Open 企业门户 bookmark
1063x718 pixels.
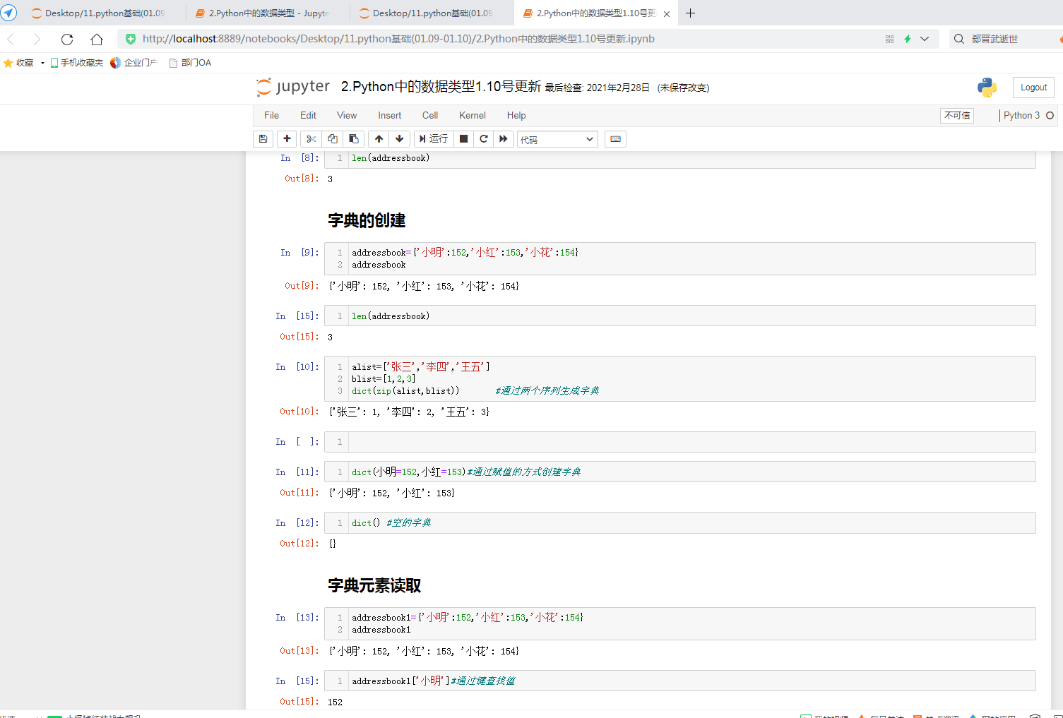coord(133,63)
